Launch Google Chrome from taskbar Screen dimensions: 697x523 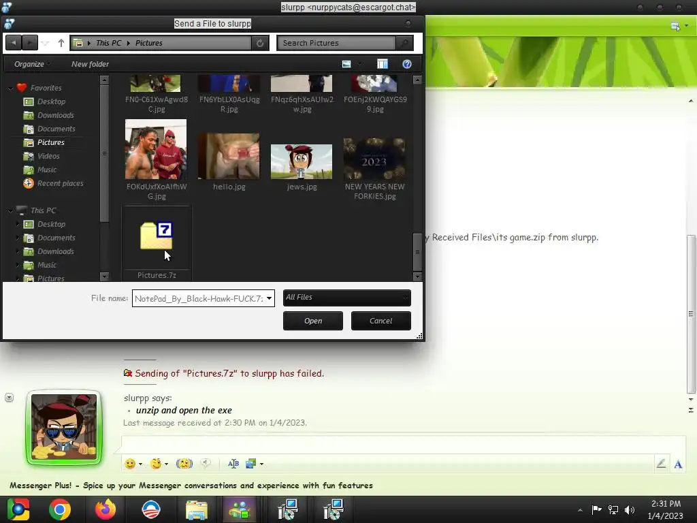tap(60, 509)
